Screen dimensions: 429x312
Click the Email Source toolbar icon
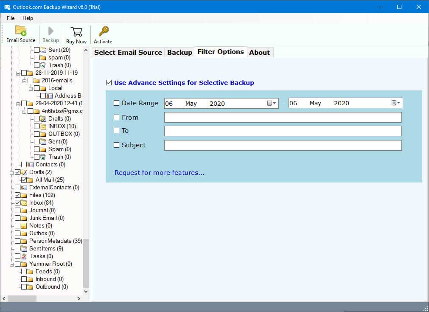[x=21, y=31]
